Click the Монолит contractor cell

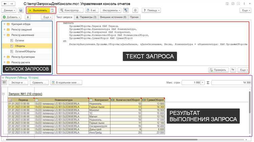[100, 110]
